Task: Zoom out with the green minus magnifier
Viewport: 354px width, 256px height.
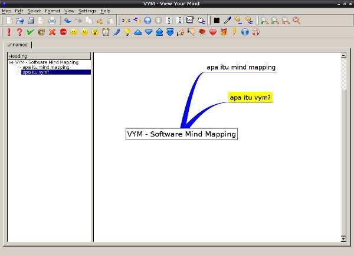Action: pos(275,21)
